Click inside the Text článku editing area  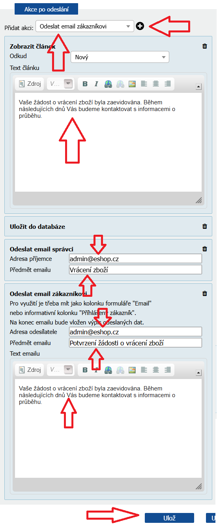(x=108, y=142)
